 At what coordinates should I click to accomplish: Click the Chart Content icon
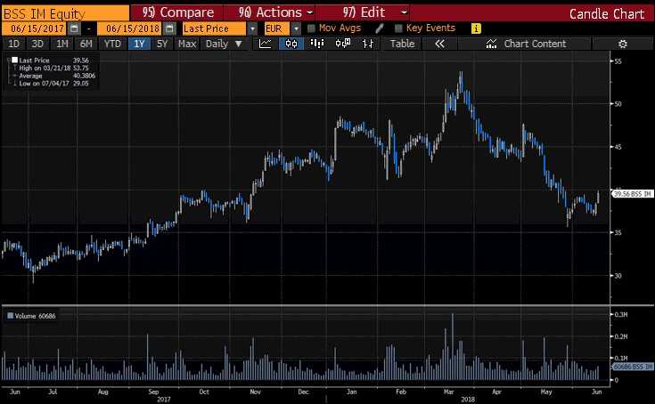pyautogui.click(x=492, y=44)
